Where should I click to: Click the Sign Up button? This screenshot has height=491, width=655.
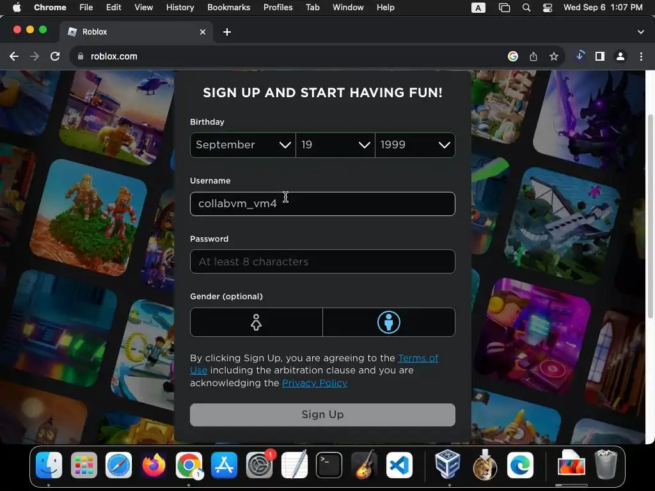322,414
